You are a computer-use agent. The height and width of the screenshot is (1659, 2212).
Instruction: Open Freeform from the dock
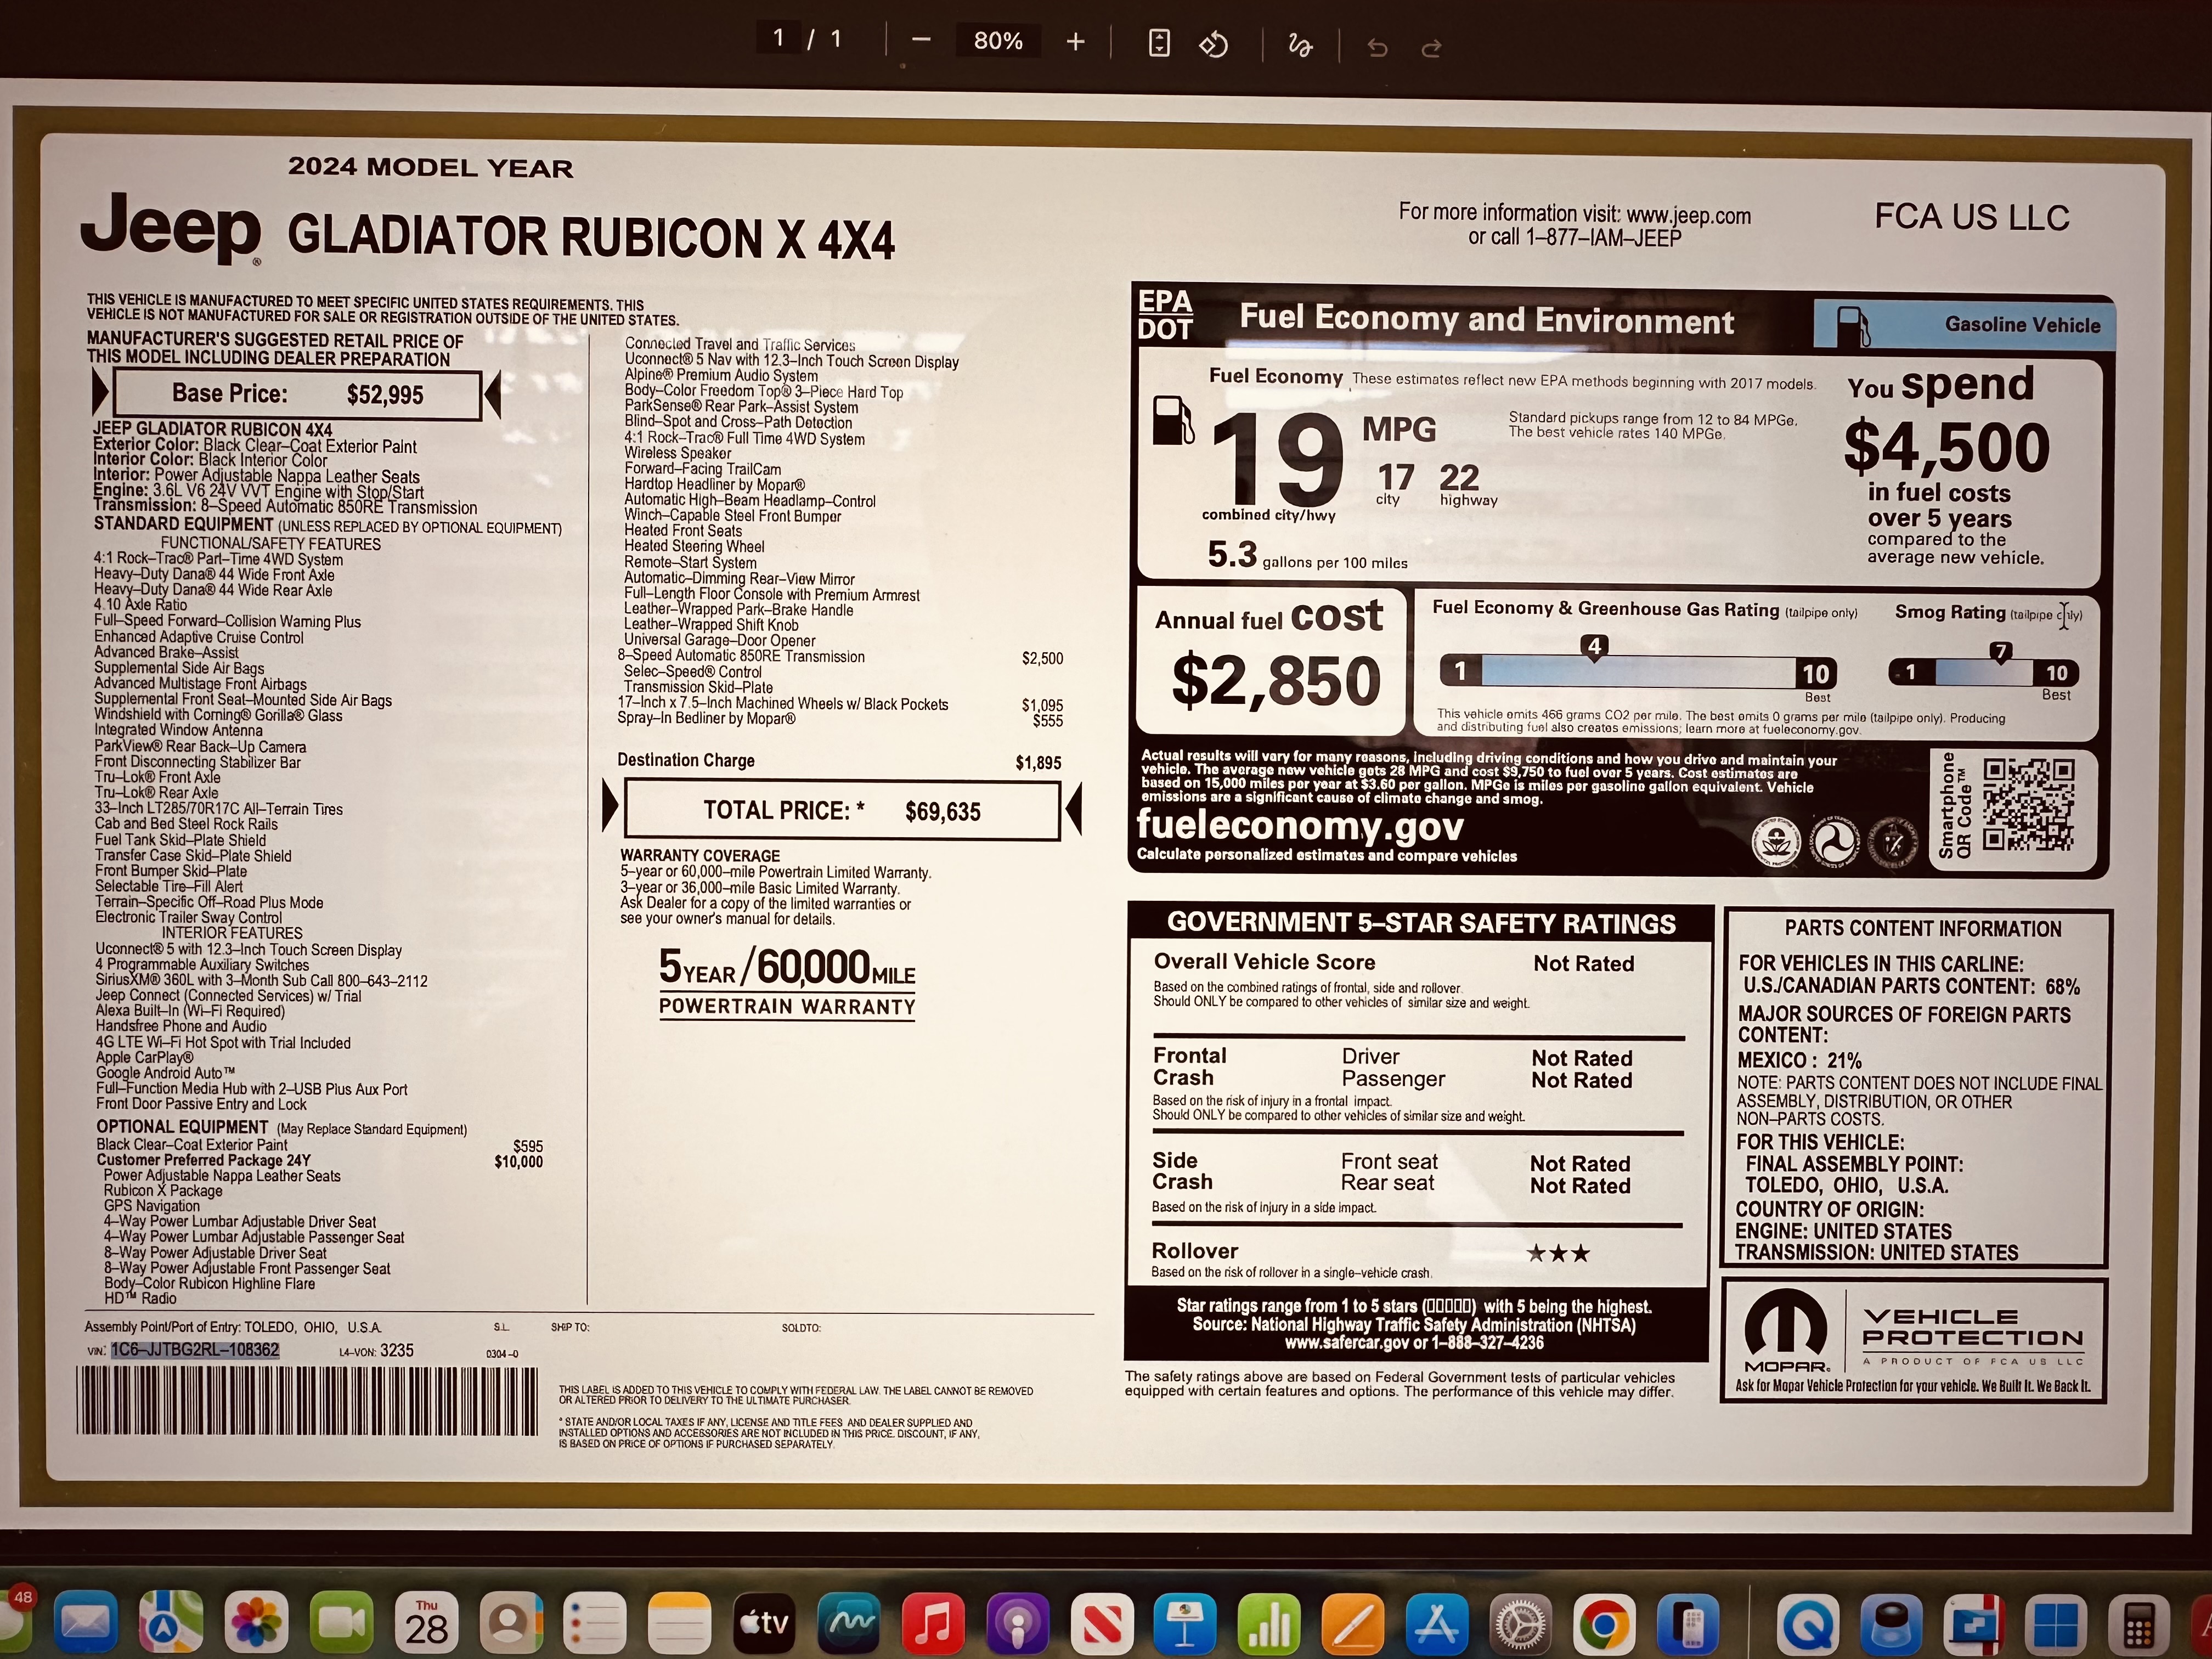[849, 1622]
